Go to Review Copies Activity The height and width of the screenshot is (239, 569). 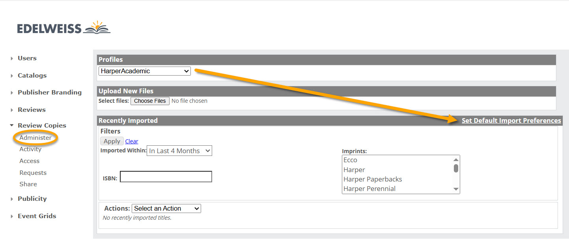30,149
